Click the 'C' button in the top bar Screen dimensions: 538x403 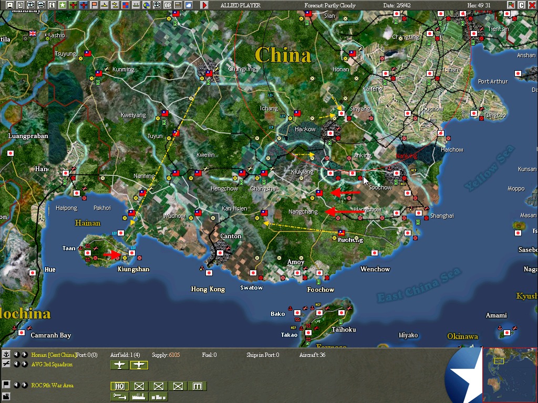tap(522, 5)
